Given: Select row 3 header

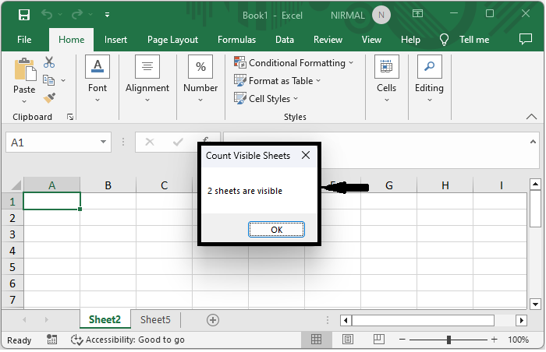Looking at the screenshot, I should click(x=12, y=234).
